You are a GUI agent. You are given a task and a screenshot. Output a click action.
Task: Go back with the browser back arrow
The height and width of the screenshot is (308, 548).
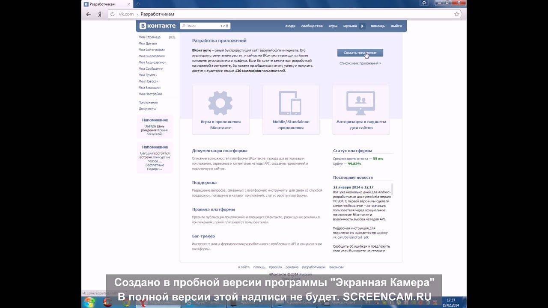click(x=89, y=14)
